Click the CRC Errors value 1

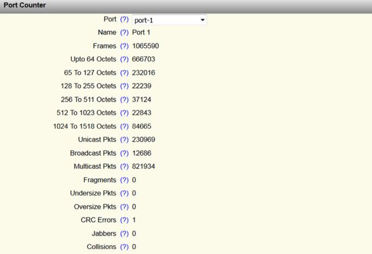134,220
